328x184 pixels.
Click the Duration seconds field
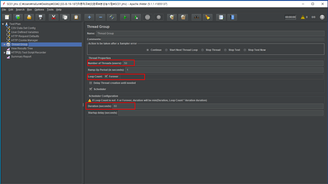pyautogui.click(x=218, y=106)
